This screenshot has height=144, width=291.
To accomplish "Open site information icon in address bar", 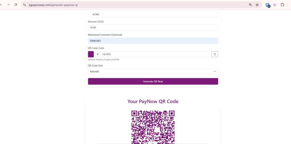I will coord(24,5).
